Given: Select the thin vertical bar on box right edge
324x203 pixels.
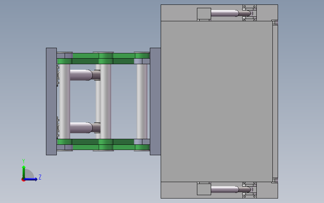Looking at the screenshot, I should click(275, 101).
